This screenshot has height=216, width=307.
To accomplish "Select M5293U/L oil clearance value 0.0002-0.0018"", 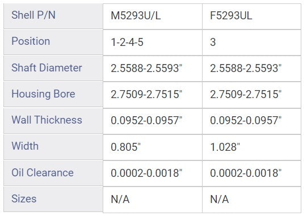I will [153, 173].
